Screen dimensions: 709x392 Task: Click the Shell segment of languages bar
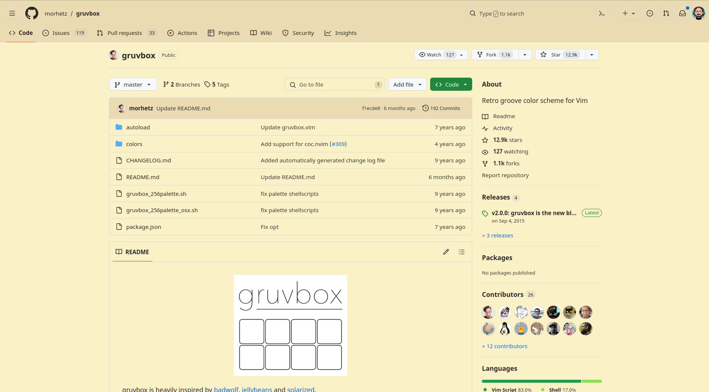(x=592, y=381)
